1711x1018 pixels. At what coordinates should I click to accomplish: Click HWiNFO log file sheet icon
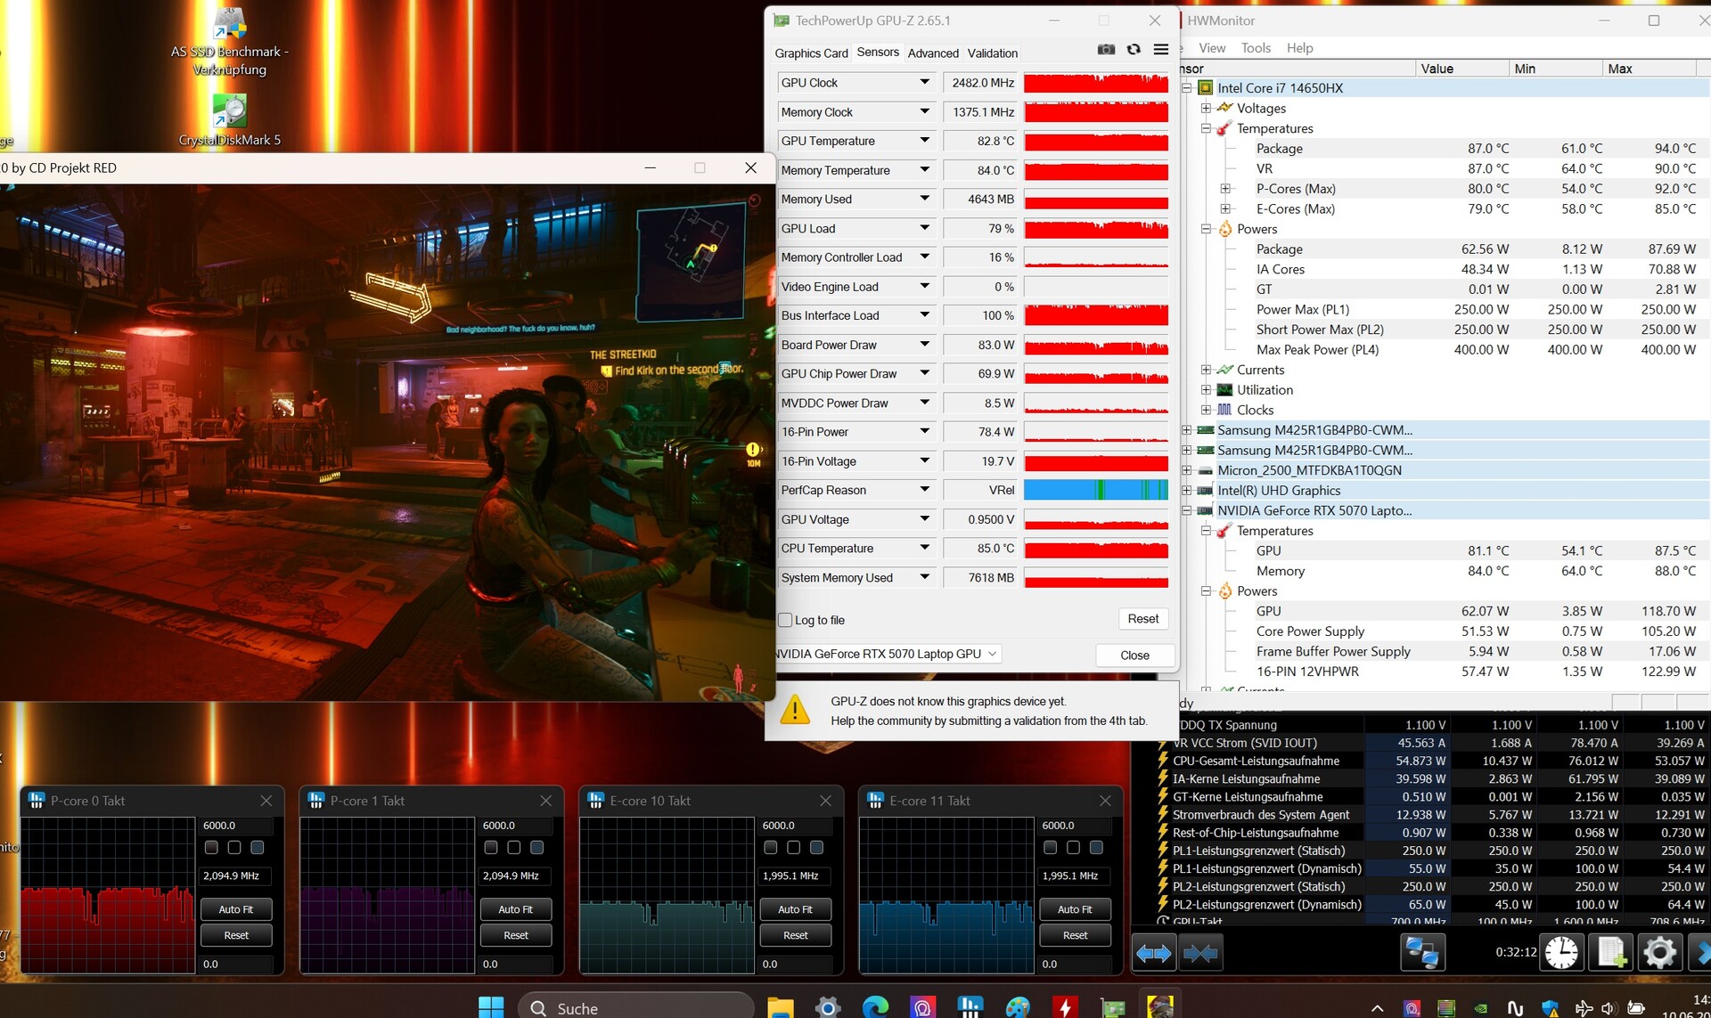1610,952
